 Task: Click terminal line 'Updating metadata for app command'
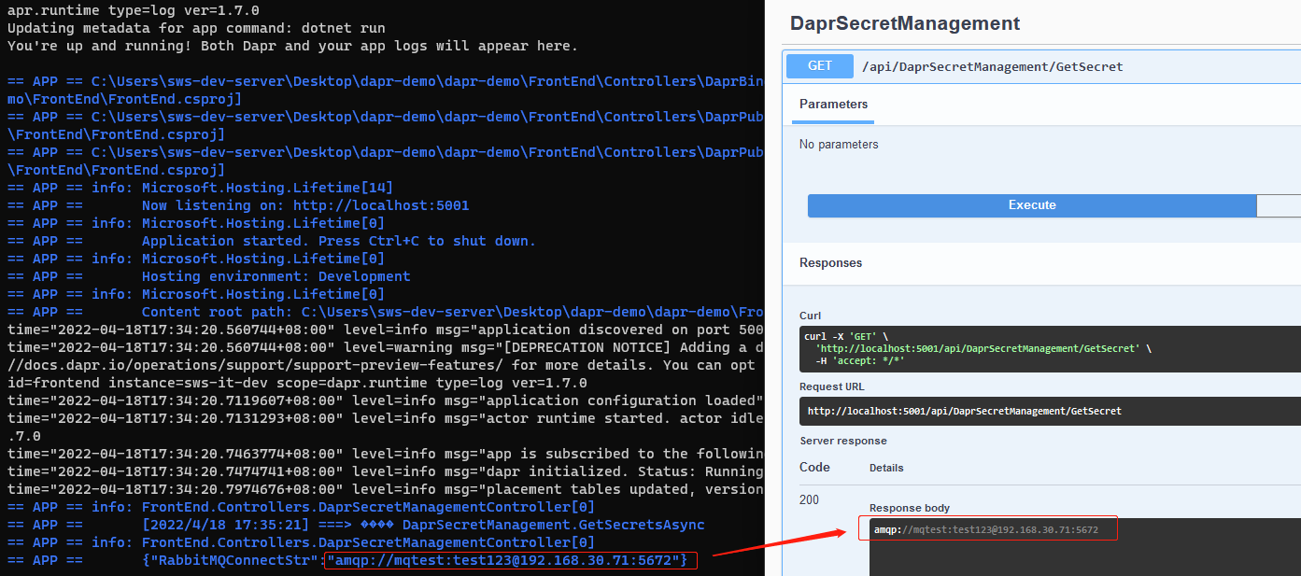point(196,28)
